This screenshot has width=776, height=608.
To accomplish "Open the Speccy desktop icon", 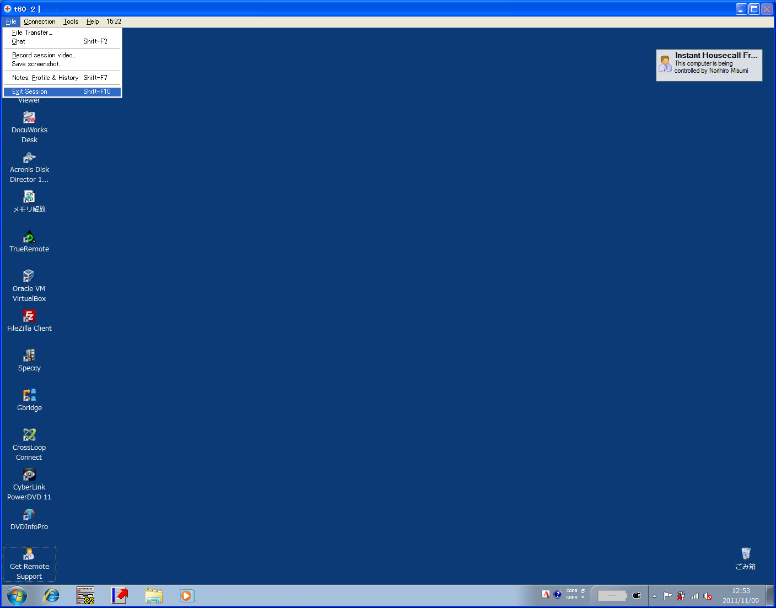I will point(29,356).
